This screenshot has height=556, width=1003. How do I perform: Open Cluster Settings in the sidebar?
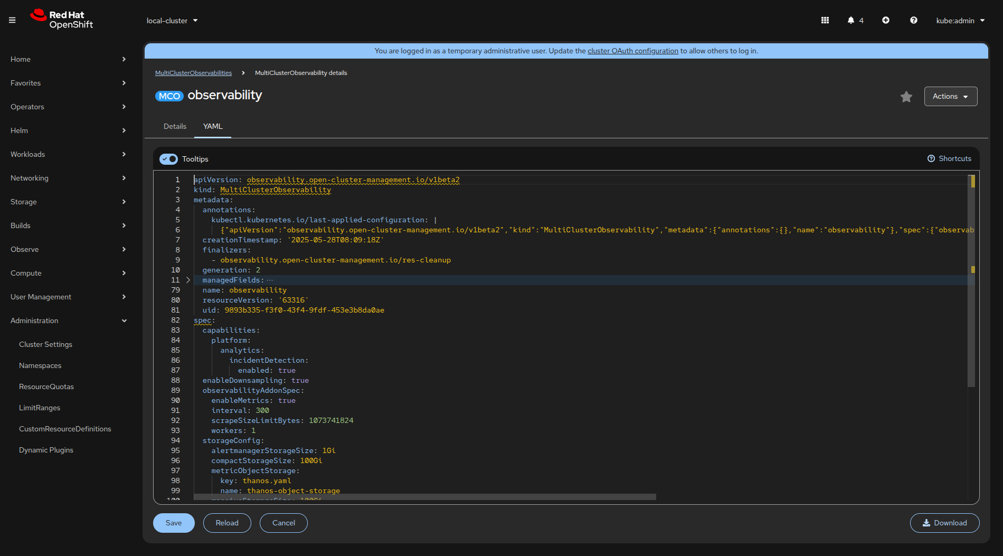[45, 344]
